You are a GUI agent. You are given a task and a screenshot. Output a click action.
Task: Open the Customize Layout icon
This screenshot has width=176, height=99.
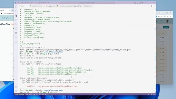coord(142,3)
